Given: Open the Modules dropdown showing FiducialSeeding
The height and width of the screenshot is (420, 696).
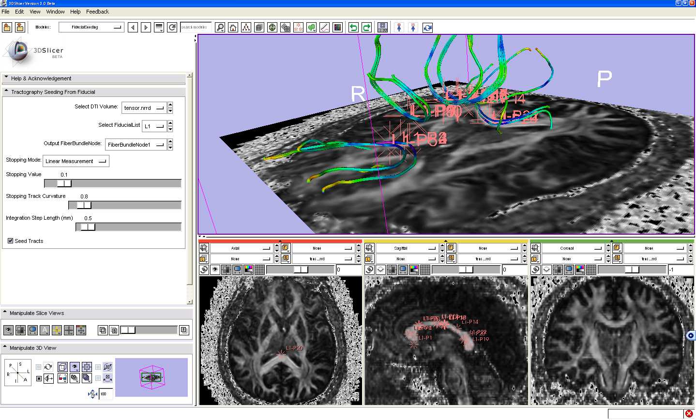Looking at the screenshot, I should click(x=91, y=28).
